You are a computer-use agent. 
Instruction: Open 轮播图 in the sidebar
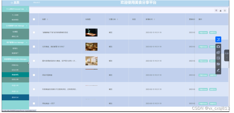click(x=15, y=32)
